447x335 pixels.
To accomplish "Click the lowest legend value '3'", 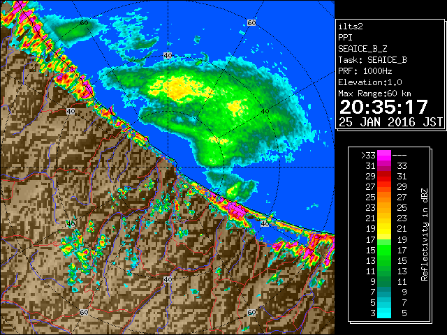I will pyautogui.click(x=373, y=313).
